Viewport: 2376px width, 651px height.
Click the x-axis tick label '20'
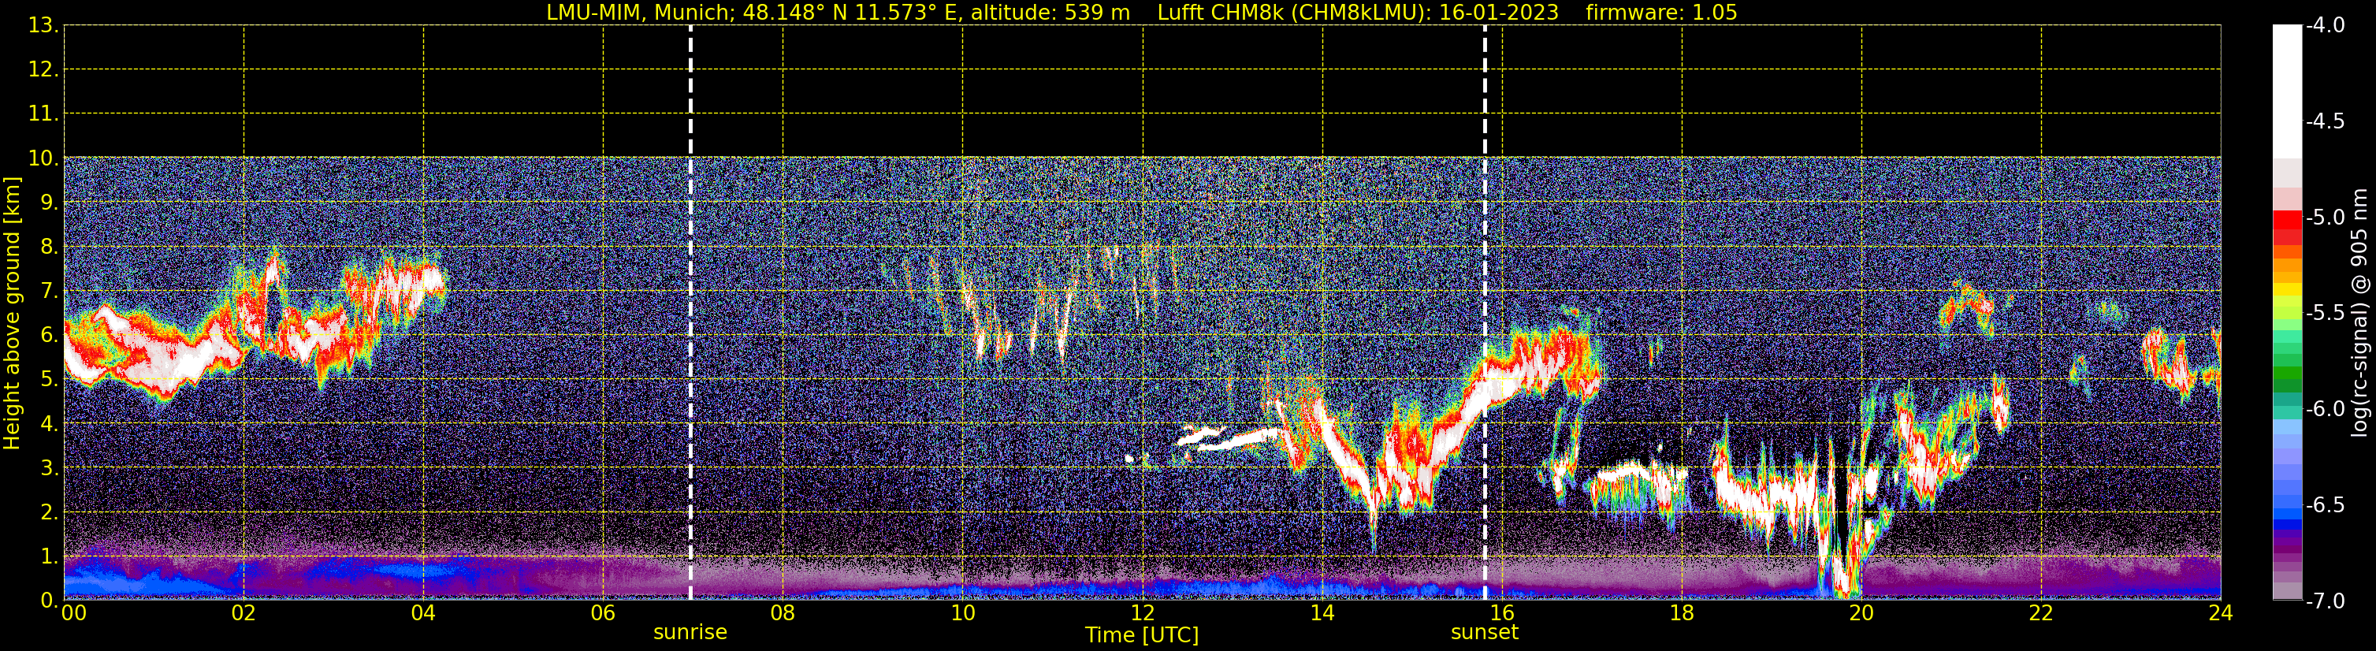click(x=1861, y=613)
